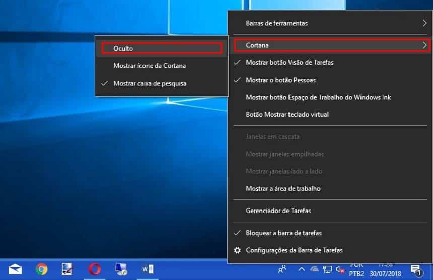
Task: Open the Snipping Tool taskbar icon
Action: pyautogui.click(x=67, y=269)
